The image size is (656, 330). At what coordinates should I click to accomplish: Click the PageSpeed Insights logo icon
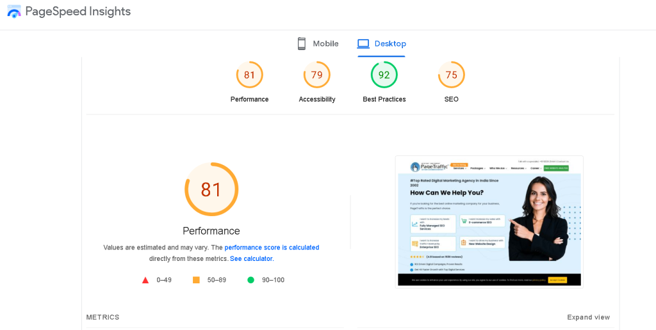pyautogui.click(x=14, y=12)
